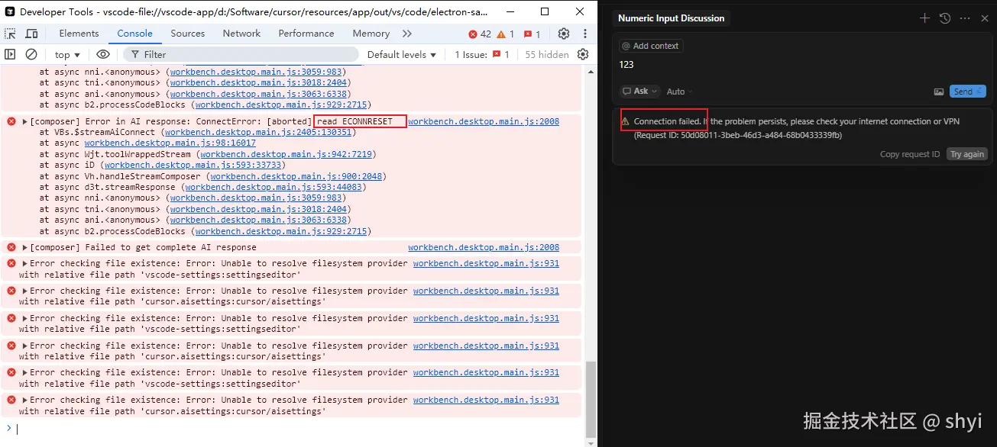Activate the inspect element picker icon
This screenshot has width=997, height=447.
click(10, 34)
